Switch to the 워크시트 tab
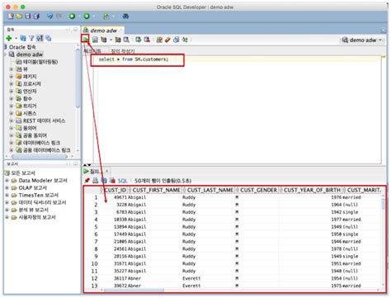Viewport: 391px width, 298px height. (x=92, y=51)
